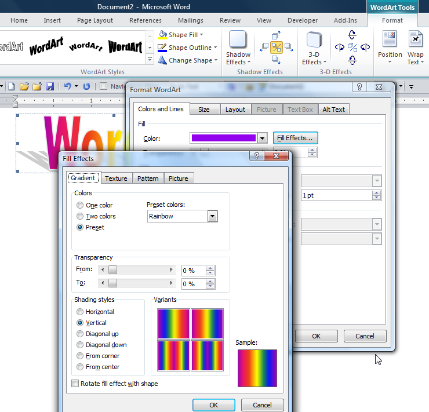Open the Preset colors Rainbow dropdown

pyautogui.click(x=212, y=216)
